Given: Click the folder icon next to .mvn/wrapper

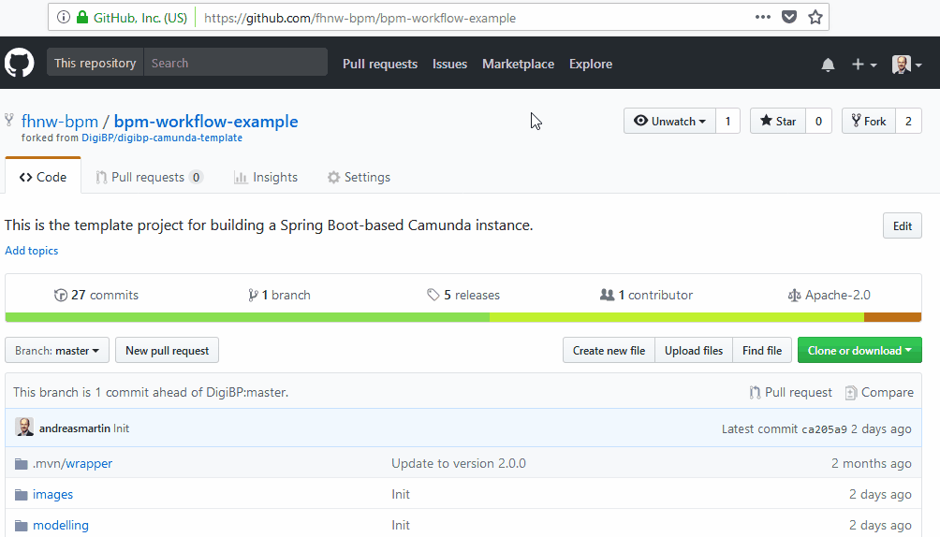Looking at the screenshot, I should (21, 464).
